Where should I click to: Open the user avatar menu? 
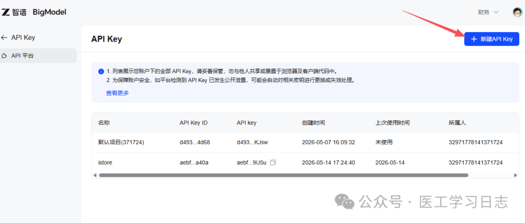click(518, 12)
